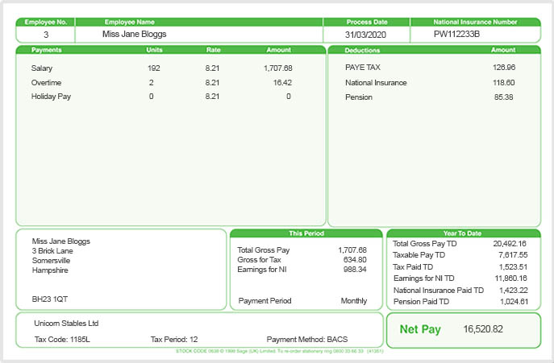Viewport: 554px width, 363px height.
Task: Select Holiday Pay amount 0
Action: [x=289, y=97]
